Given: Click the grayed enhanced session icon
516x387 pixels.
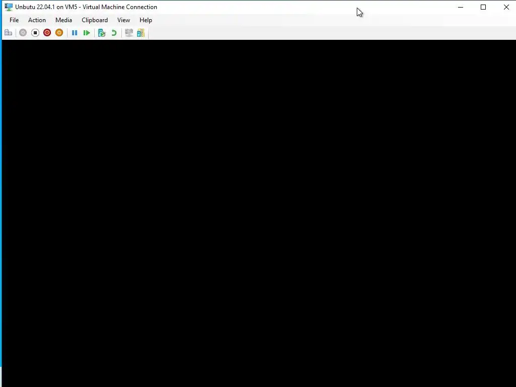Looking at the screenshot, I should pos(128,33).
